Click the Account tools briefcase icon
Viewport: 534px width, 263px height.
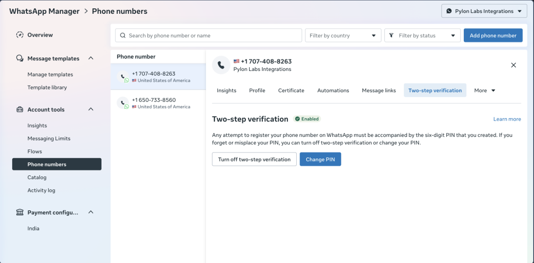20,110
